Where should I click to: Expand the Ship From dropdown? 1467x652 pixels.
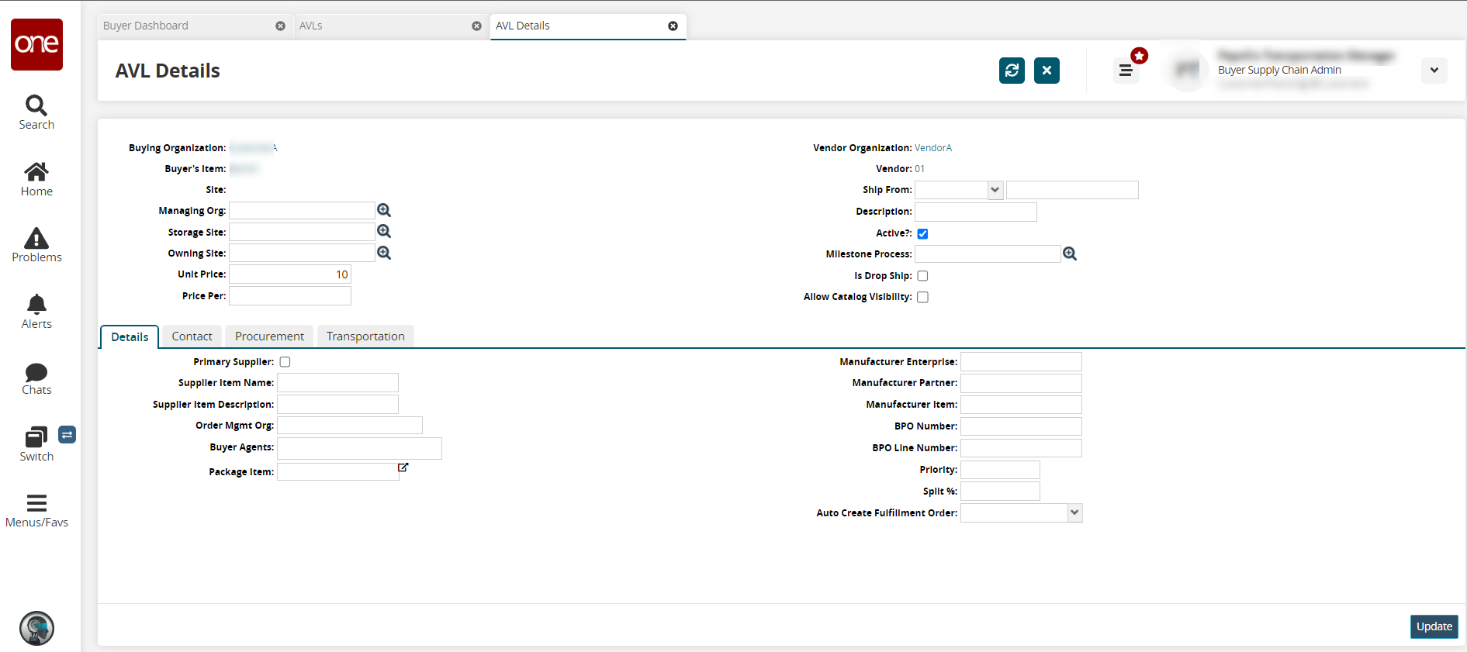[995, 190]
